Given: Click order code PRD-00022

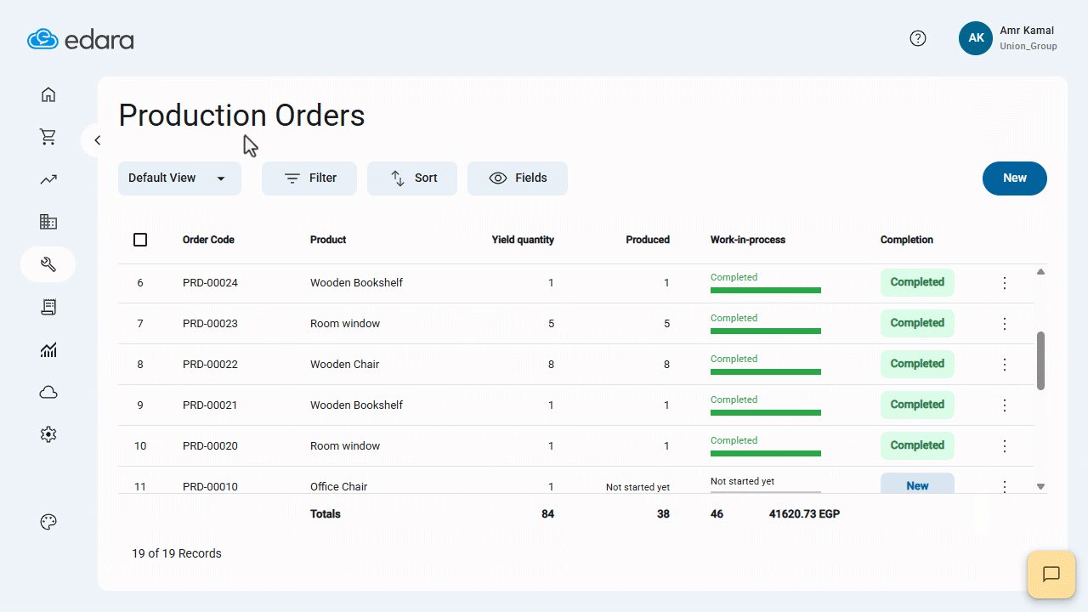Looking at the screenshot, I should tap(210, 365).
